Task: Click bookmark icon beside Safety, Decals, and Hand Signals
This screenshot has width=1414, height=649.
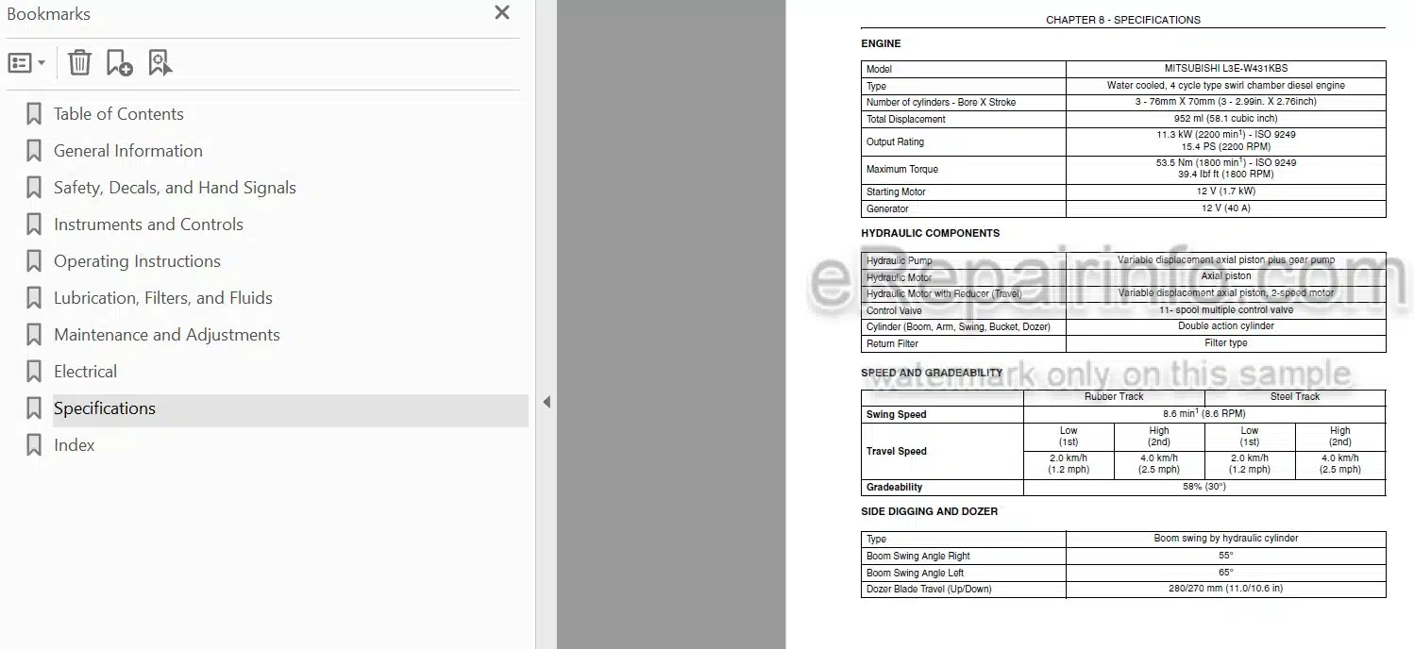Action: pyautogui.click(x=34, y=188)
